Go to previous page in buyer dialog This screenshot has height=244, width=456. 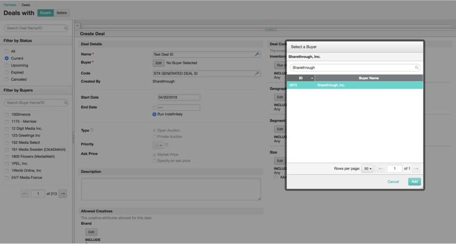pyautogui.click(x=381, y=169)
